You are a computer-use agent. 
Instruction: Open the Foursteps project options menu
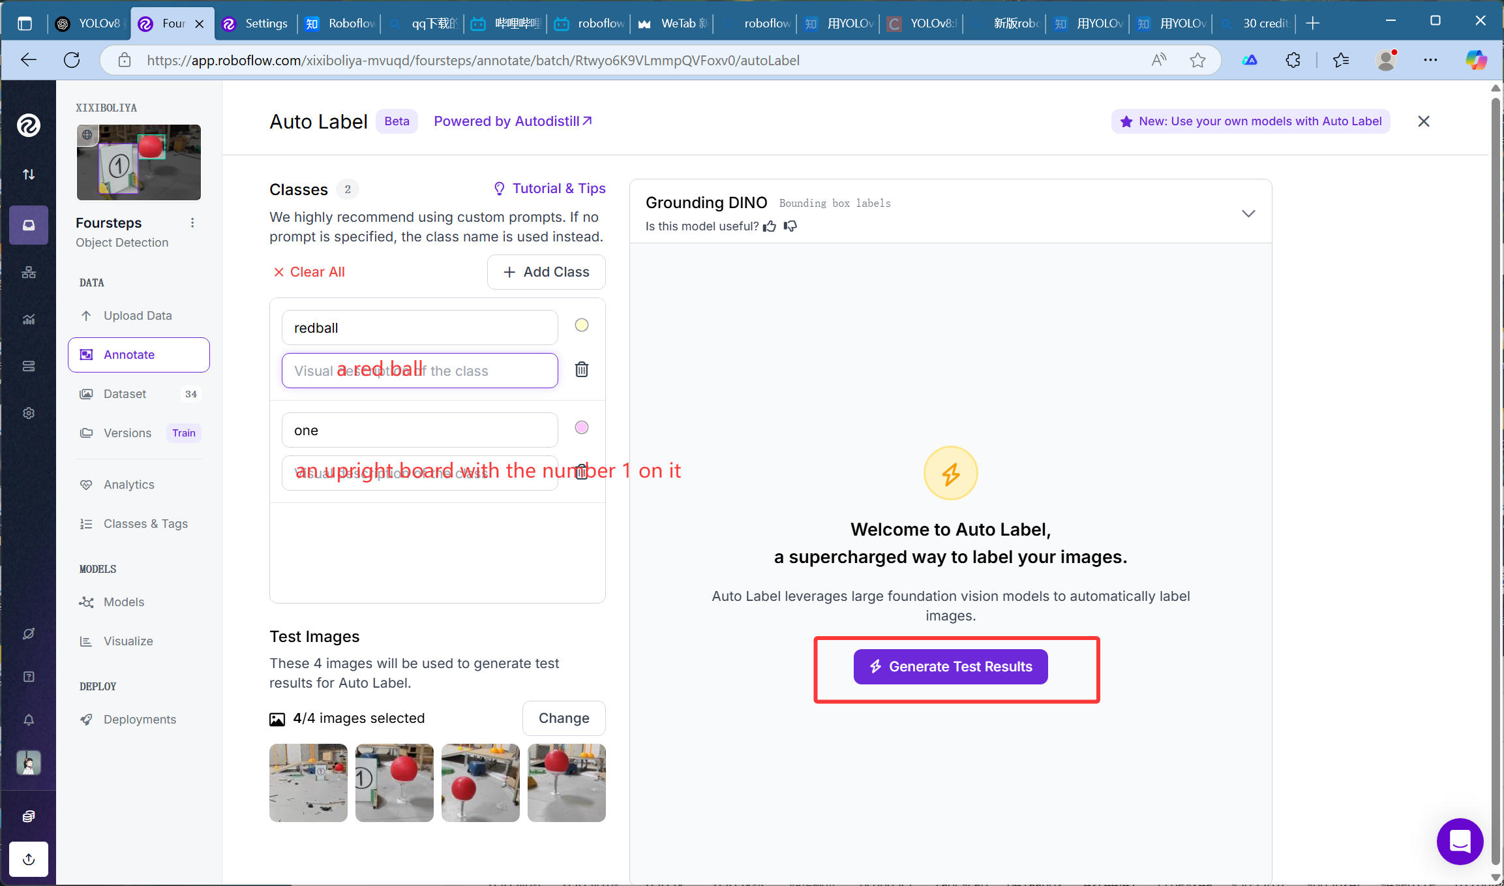pos(192,223)
